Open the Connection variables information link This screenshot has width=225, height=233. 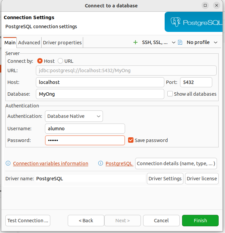pos(51,164)
